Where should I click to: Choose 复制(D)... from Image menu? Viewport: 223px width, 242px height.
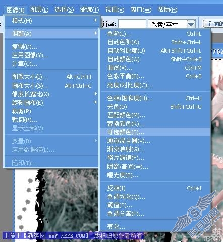(51, 47)
